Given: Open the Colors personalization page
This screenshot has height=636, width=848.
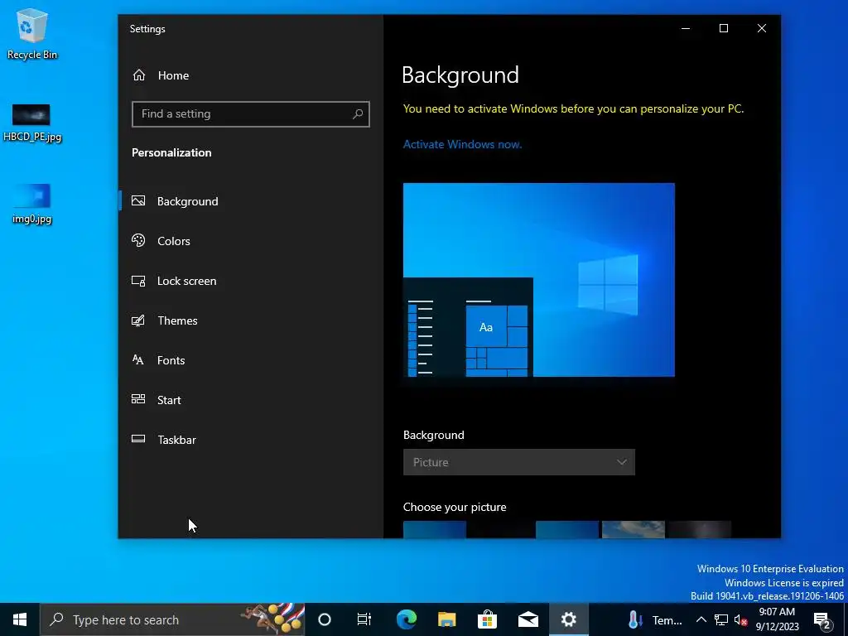Looking at the screenshot, I should coord(250,241).
